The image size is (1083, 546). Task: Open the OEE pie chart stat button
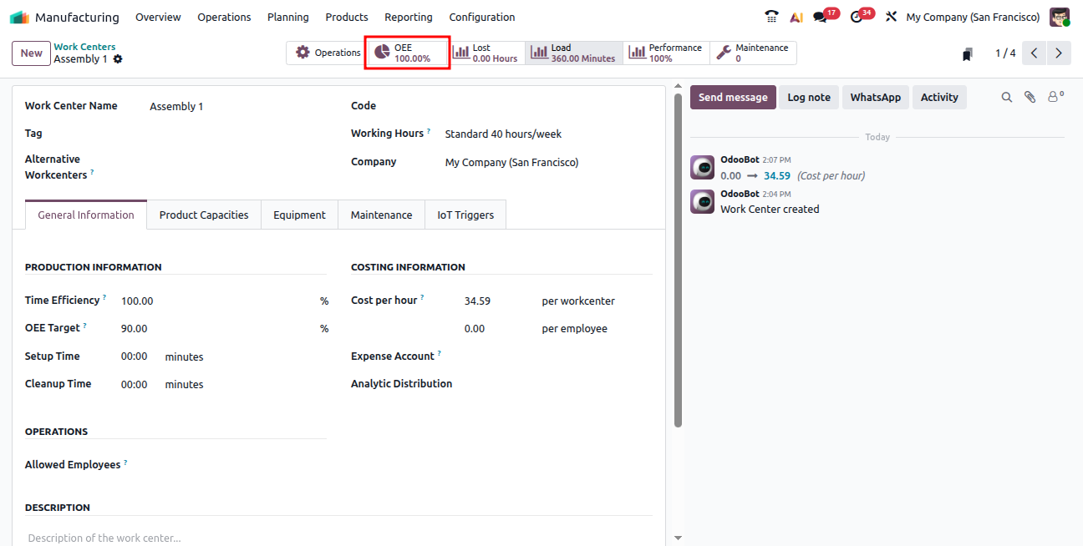point(408,53)
